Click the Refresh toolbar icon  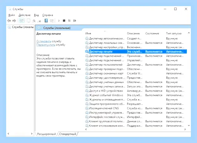[x=34, y=21]
